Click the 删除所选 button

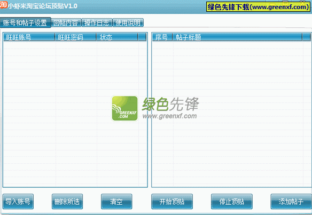(67, 202)
